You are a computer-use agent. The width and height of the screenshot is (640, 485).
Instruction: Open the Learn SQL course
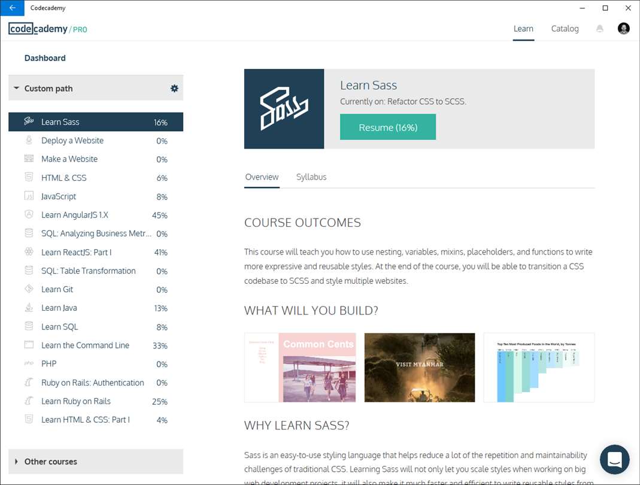click(96, 326)
